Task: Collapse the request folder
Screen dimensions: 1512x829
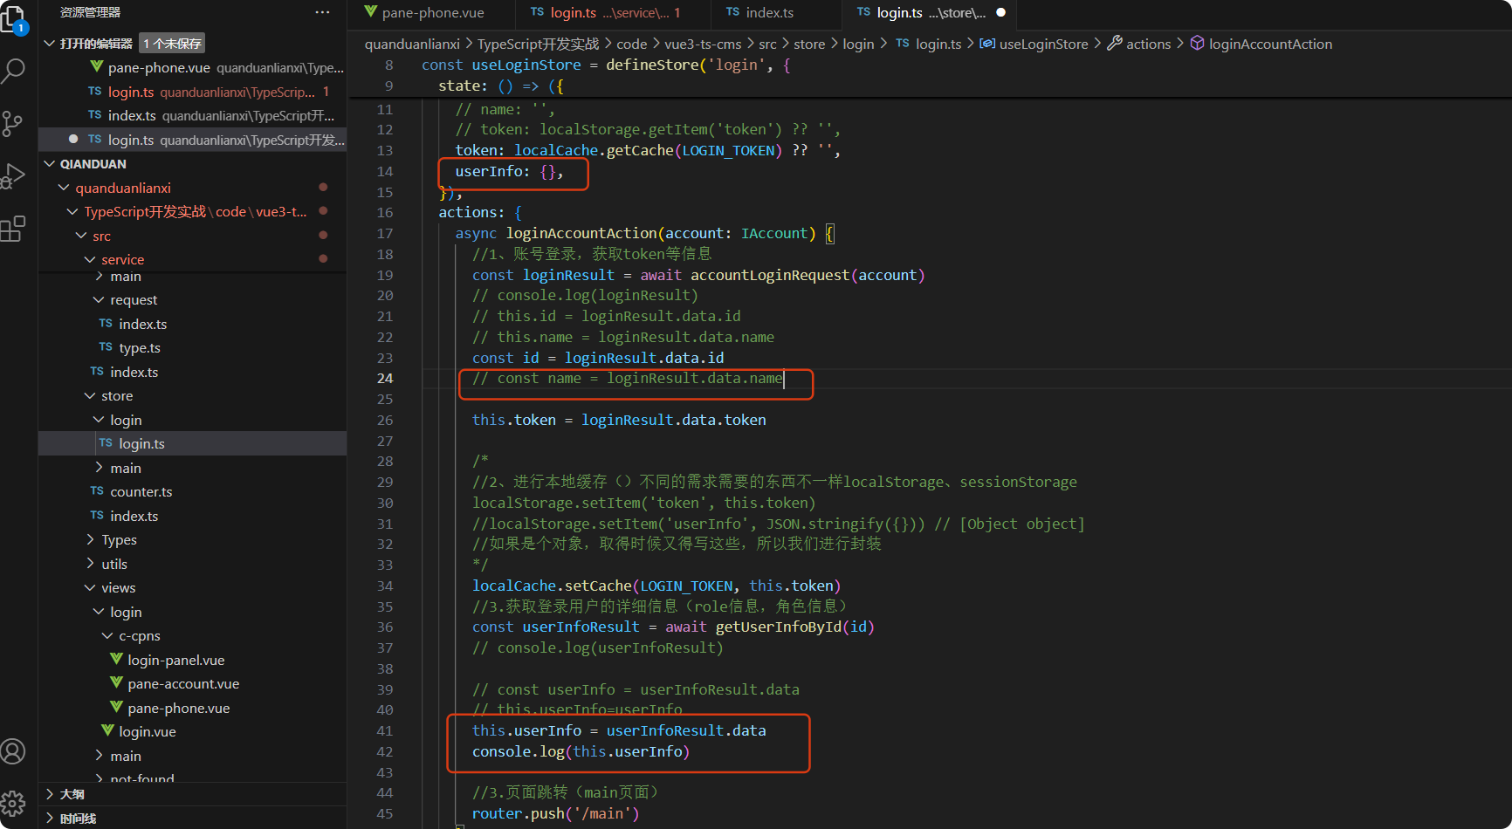Action: [99, 299]
